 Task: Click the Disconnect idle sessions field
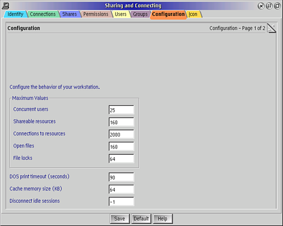[x=121, y=202]
